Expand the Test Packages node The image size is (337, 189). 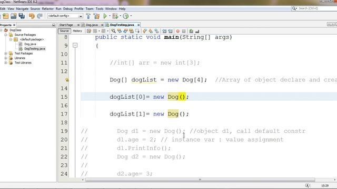click(6, 54)
